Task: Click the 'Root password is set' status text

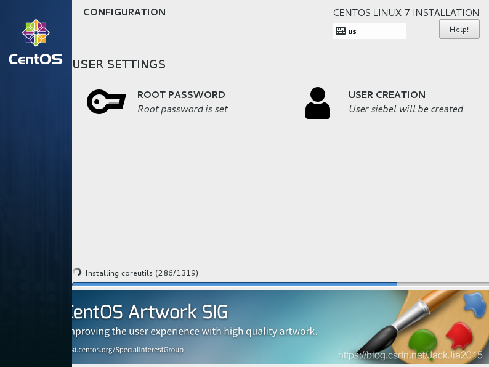Action: 182,109
